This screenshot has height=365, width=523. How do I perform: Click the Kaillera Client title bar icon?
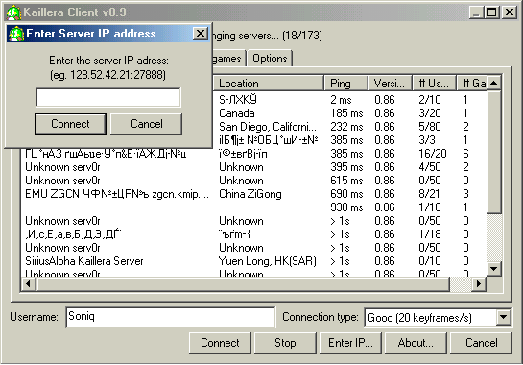pos(13,12)
